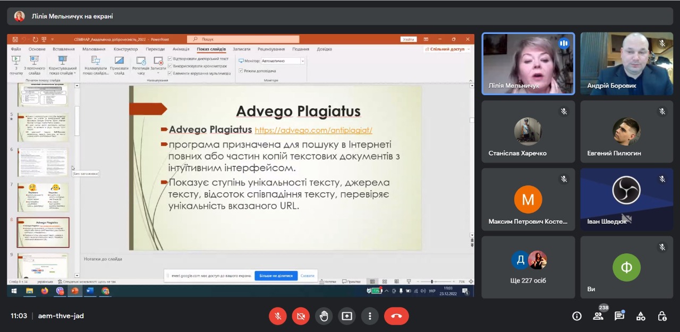Image resolution: width=680 pixels, height=332 pixels.
Task: Start slideshow from the beginning in PowerPoint
Action: [16, 65]
